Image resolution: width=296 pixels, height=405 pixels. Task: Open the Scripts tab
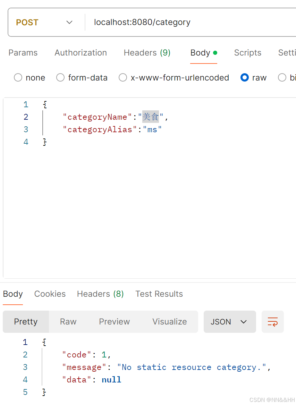(x=248, y=53)
